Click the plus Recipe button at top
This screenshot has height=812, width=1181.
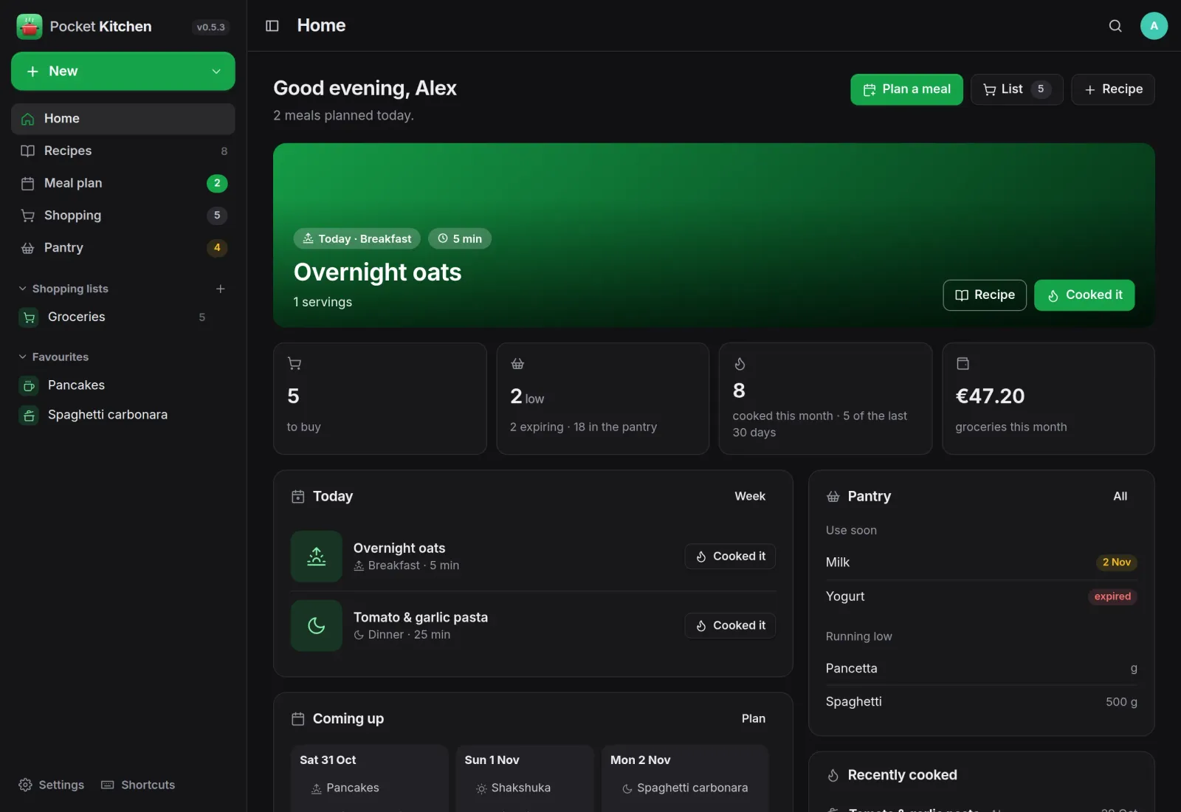click(x=1113, y=89)
